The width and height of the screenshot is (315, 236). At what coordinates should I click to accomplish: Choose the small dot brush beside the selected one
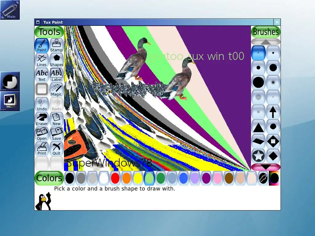(273, 53)
